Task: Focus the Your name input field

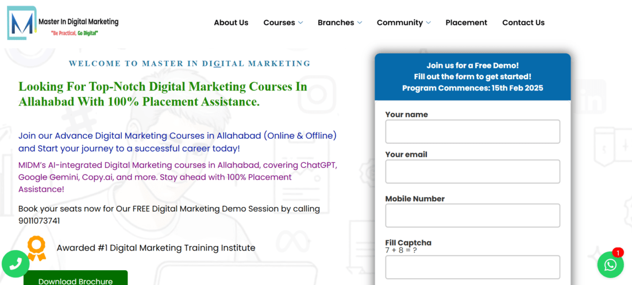Action: [x=472, y=132]
